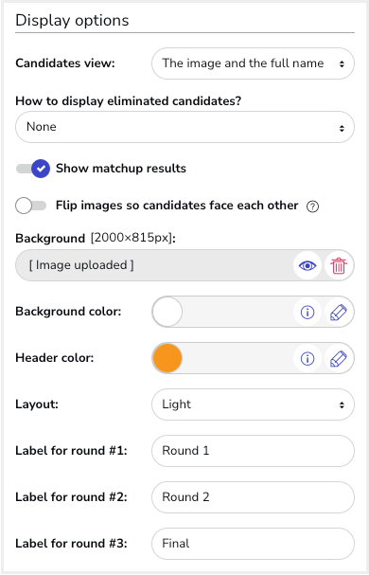Open the Layout dropdown set to Light
The height and width of the screenshot is (575, 369).
click(253, 404)
